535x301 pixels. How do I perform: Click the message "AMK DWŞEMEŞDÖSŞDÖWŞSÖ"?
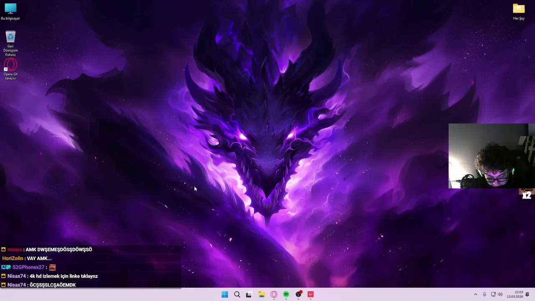(59, 250)
